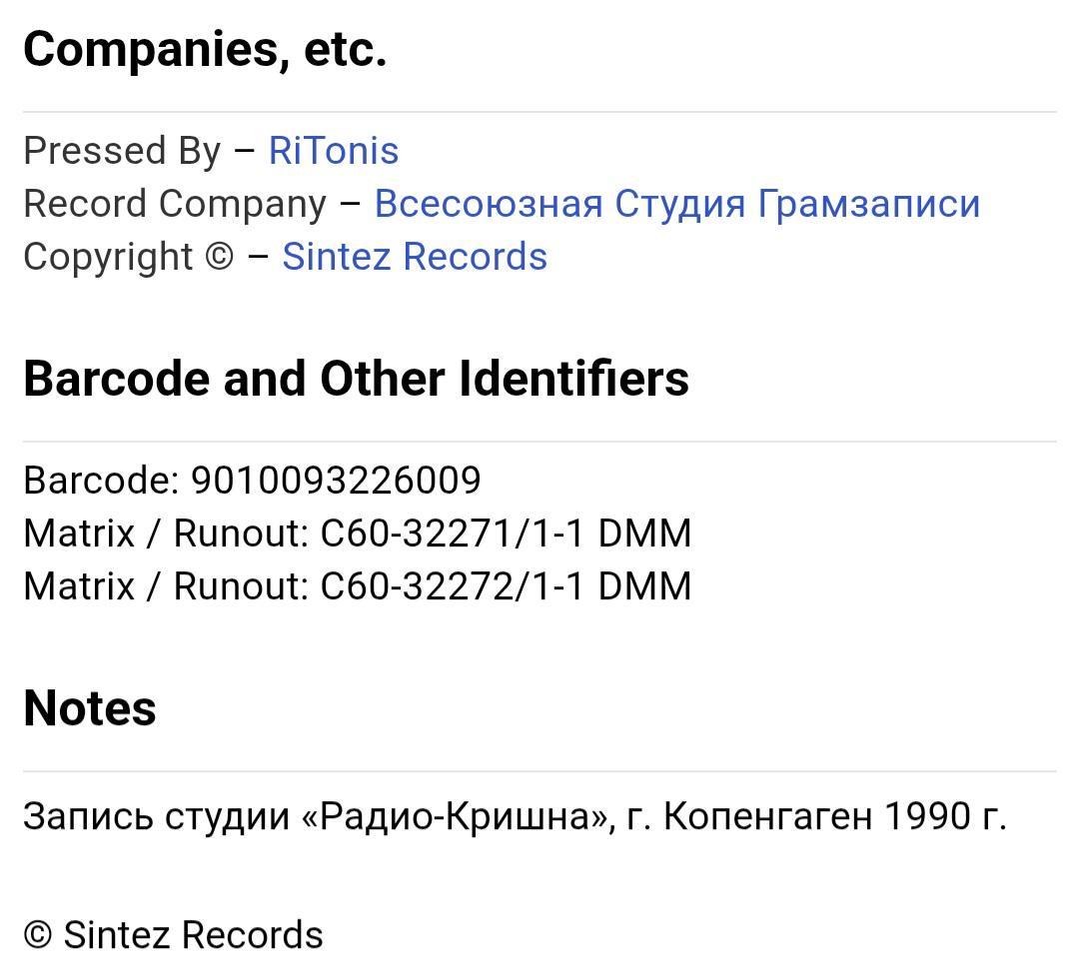This screenshot has width=1079, height=974.
Task: Open the Всесоюзная Студия Грамзаписи link
Action: tap(677, 204)
